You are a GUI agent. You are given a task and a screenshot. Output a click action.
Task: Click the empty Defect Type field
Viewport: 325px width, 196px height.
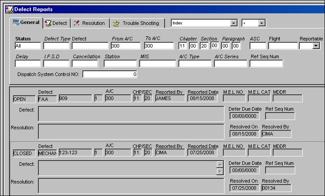(56, 46)
